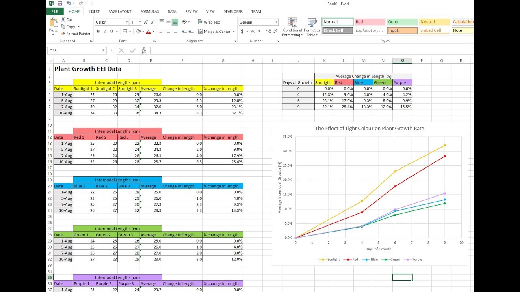Viewport: 520px width, 292px height.
Task: Switch to the INSERT tab
Action: click(94, 11)
